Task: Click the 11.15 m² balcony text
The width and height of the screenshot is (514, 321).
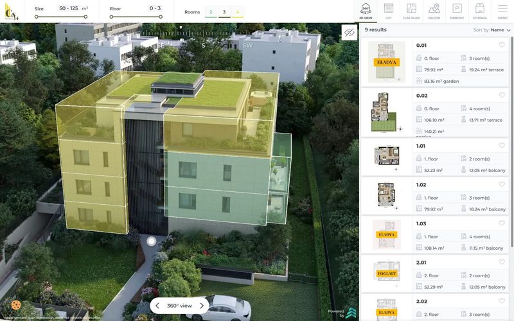Action: tap(486, 248)
